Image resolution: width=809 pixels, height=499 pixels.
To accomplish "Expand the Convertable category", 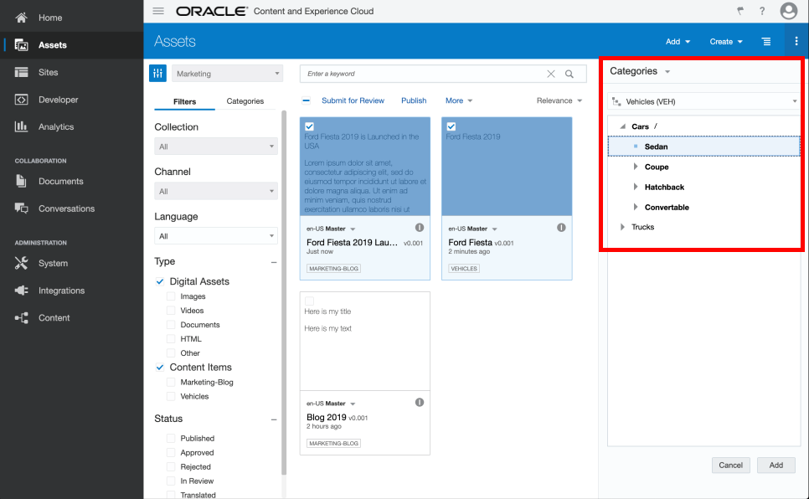I will point(635,207).
